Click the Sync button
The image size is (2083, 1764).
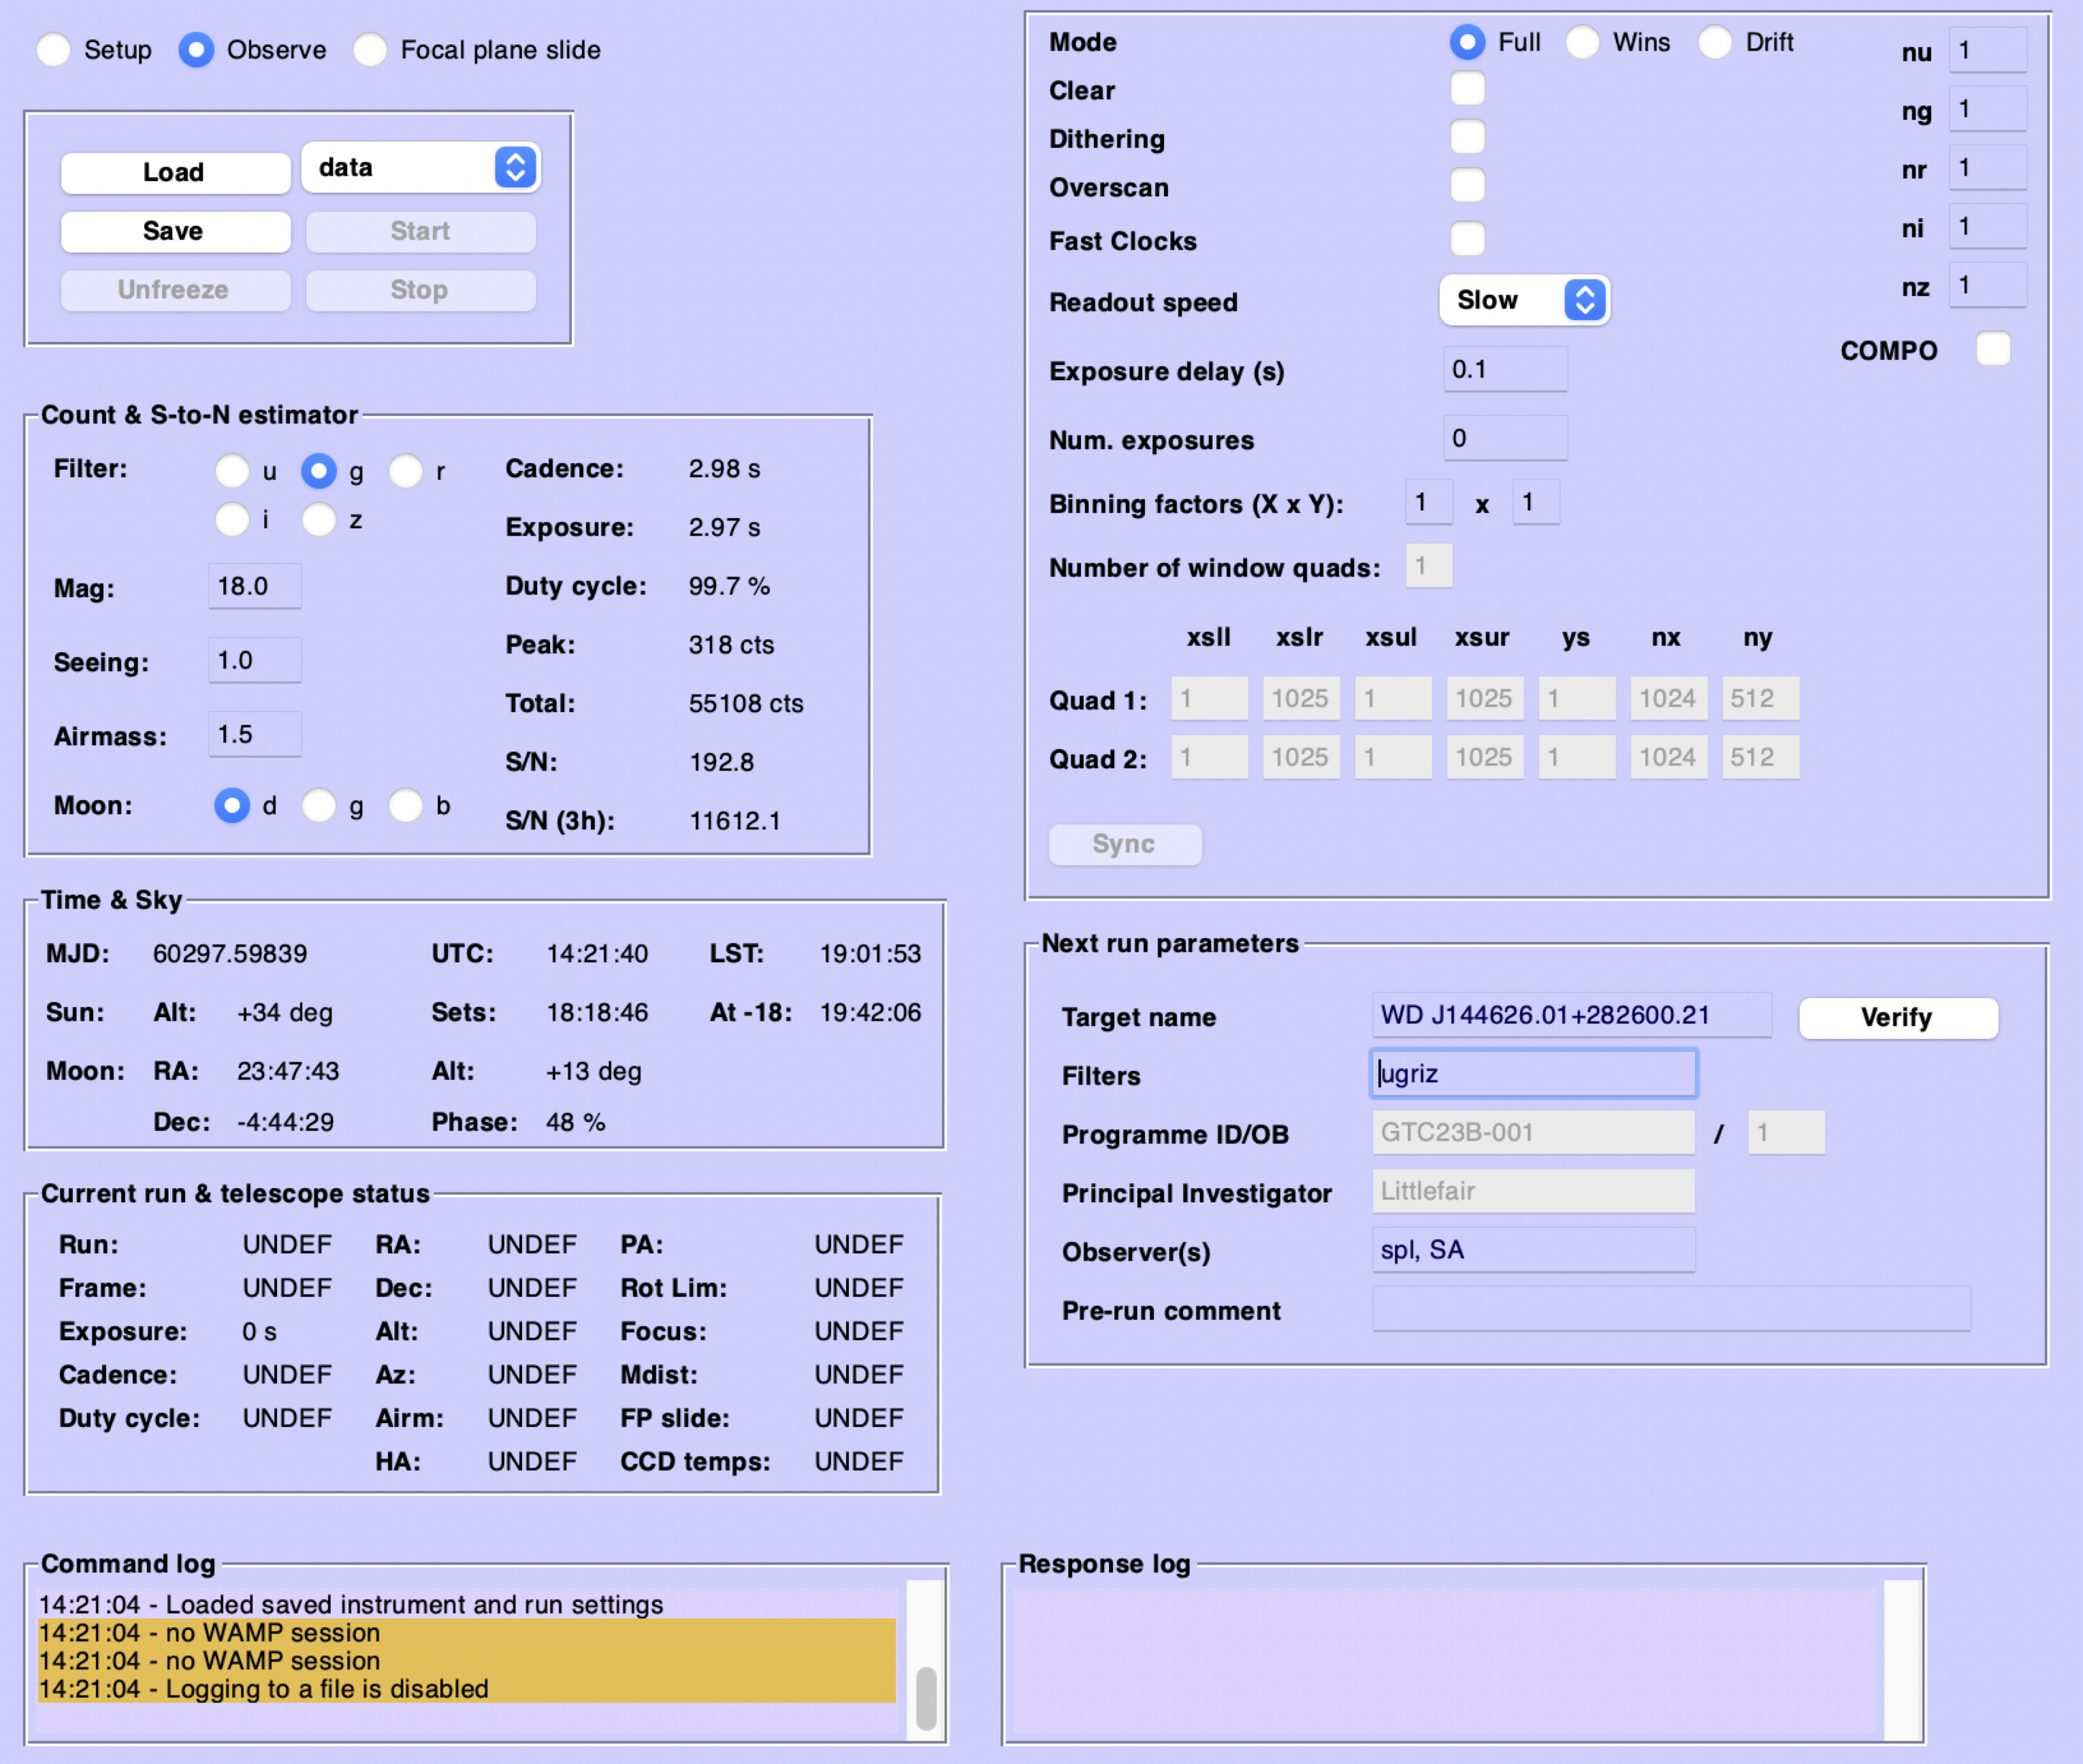coord(1125,845)
